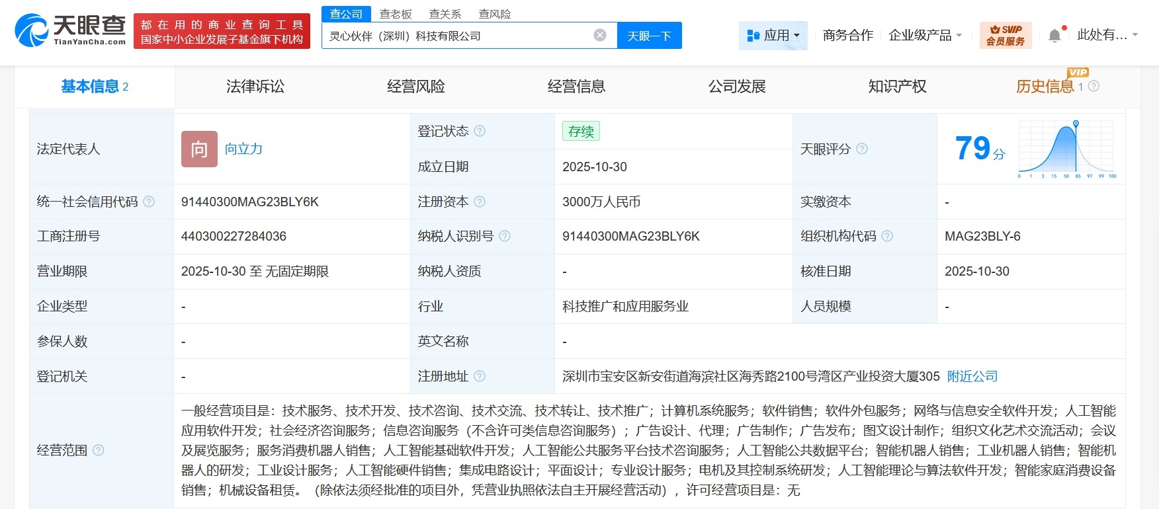Click the 核准日期 2025-10-30 value
Screen dimensions: 1159x509
(x=977, y=271)
